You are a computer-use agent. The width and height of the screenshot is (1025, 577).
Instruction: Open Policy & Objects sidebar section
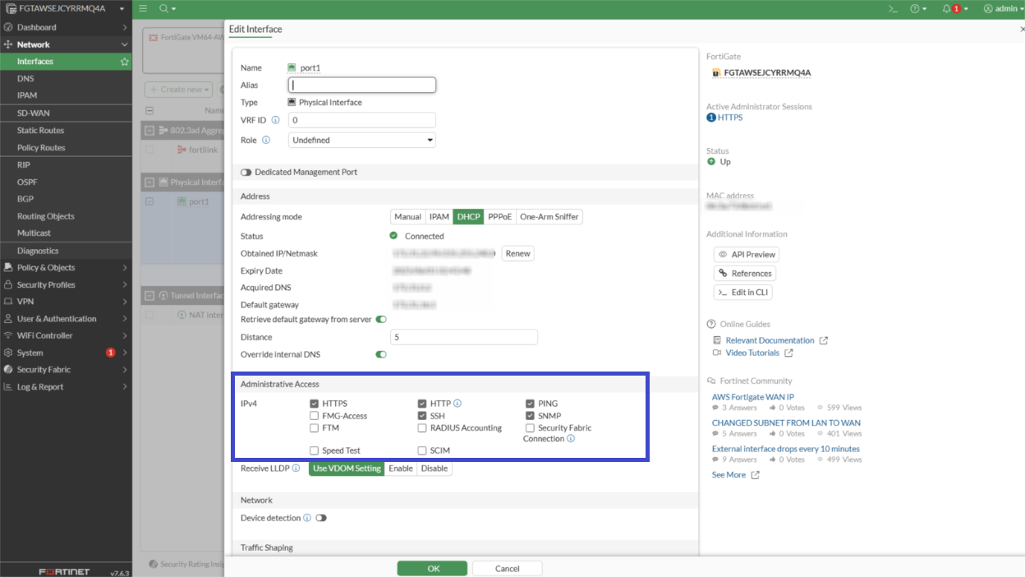coord(66,268)
